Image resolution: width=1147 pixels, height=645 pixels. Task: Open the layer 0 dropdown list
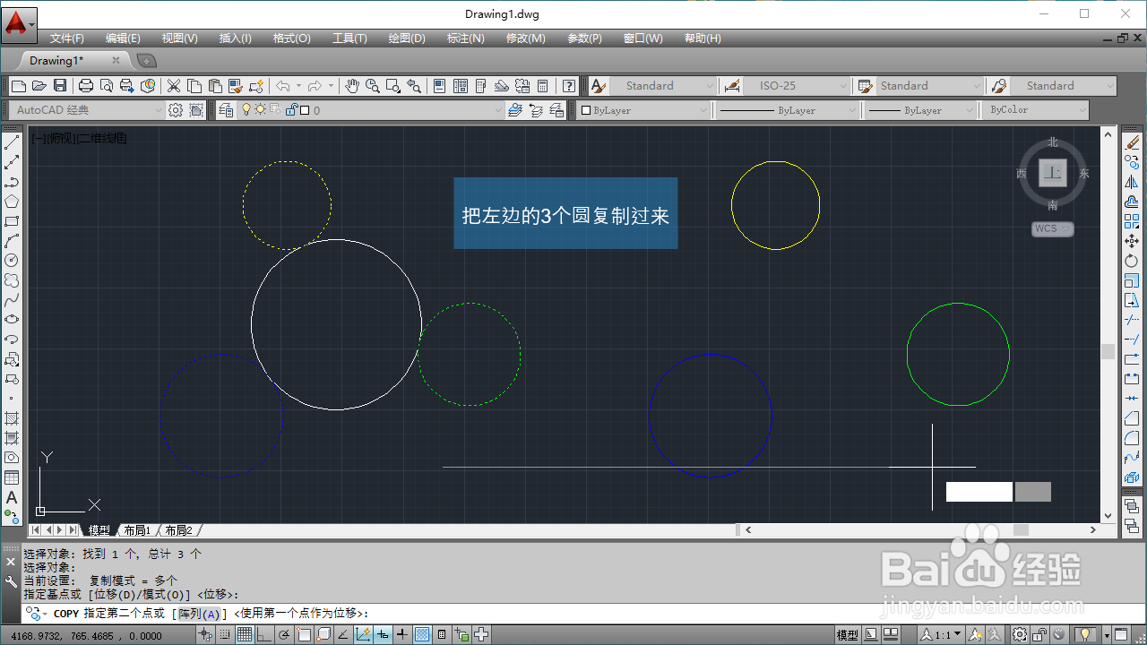[x=498, y=110]
